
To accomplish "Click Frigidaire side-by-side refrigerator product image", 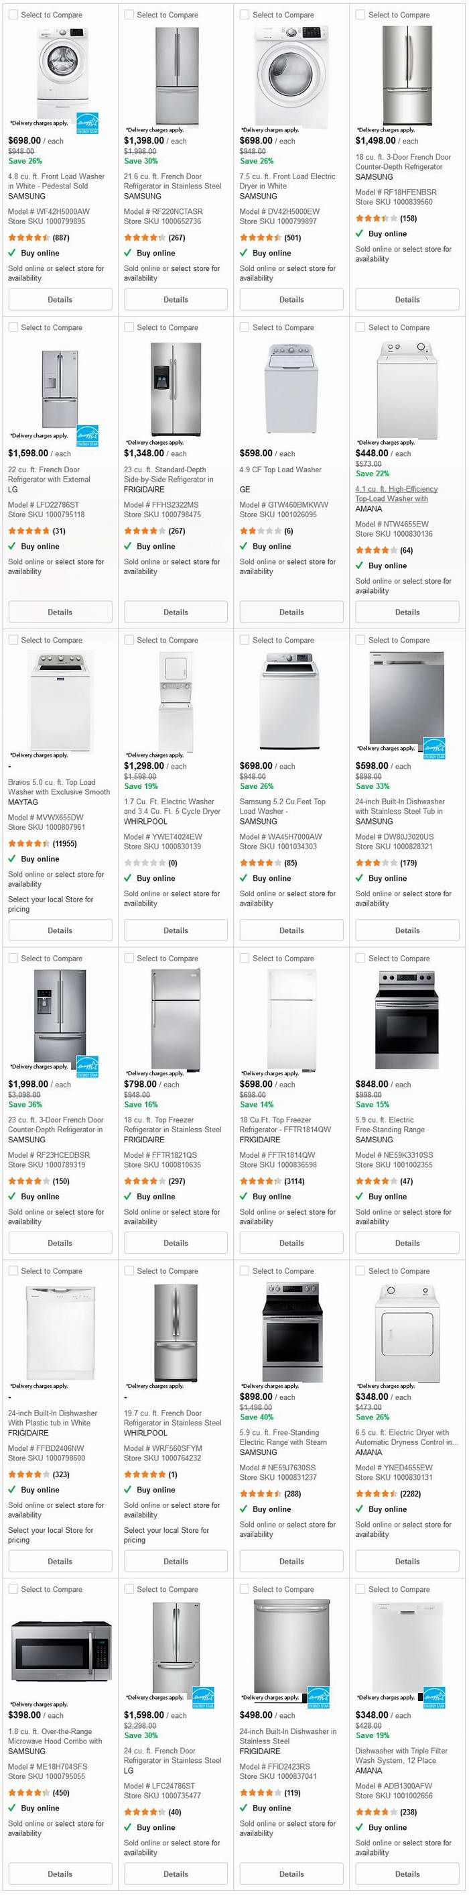I will tap(176, 388).
